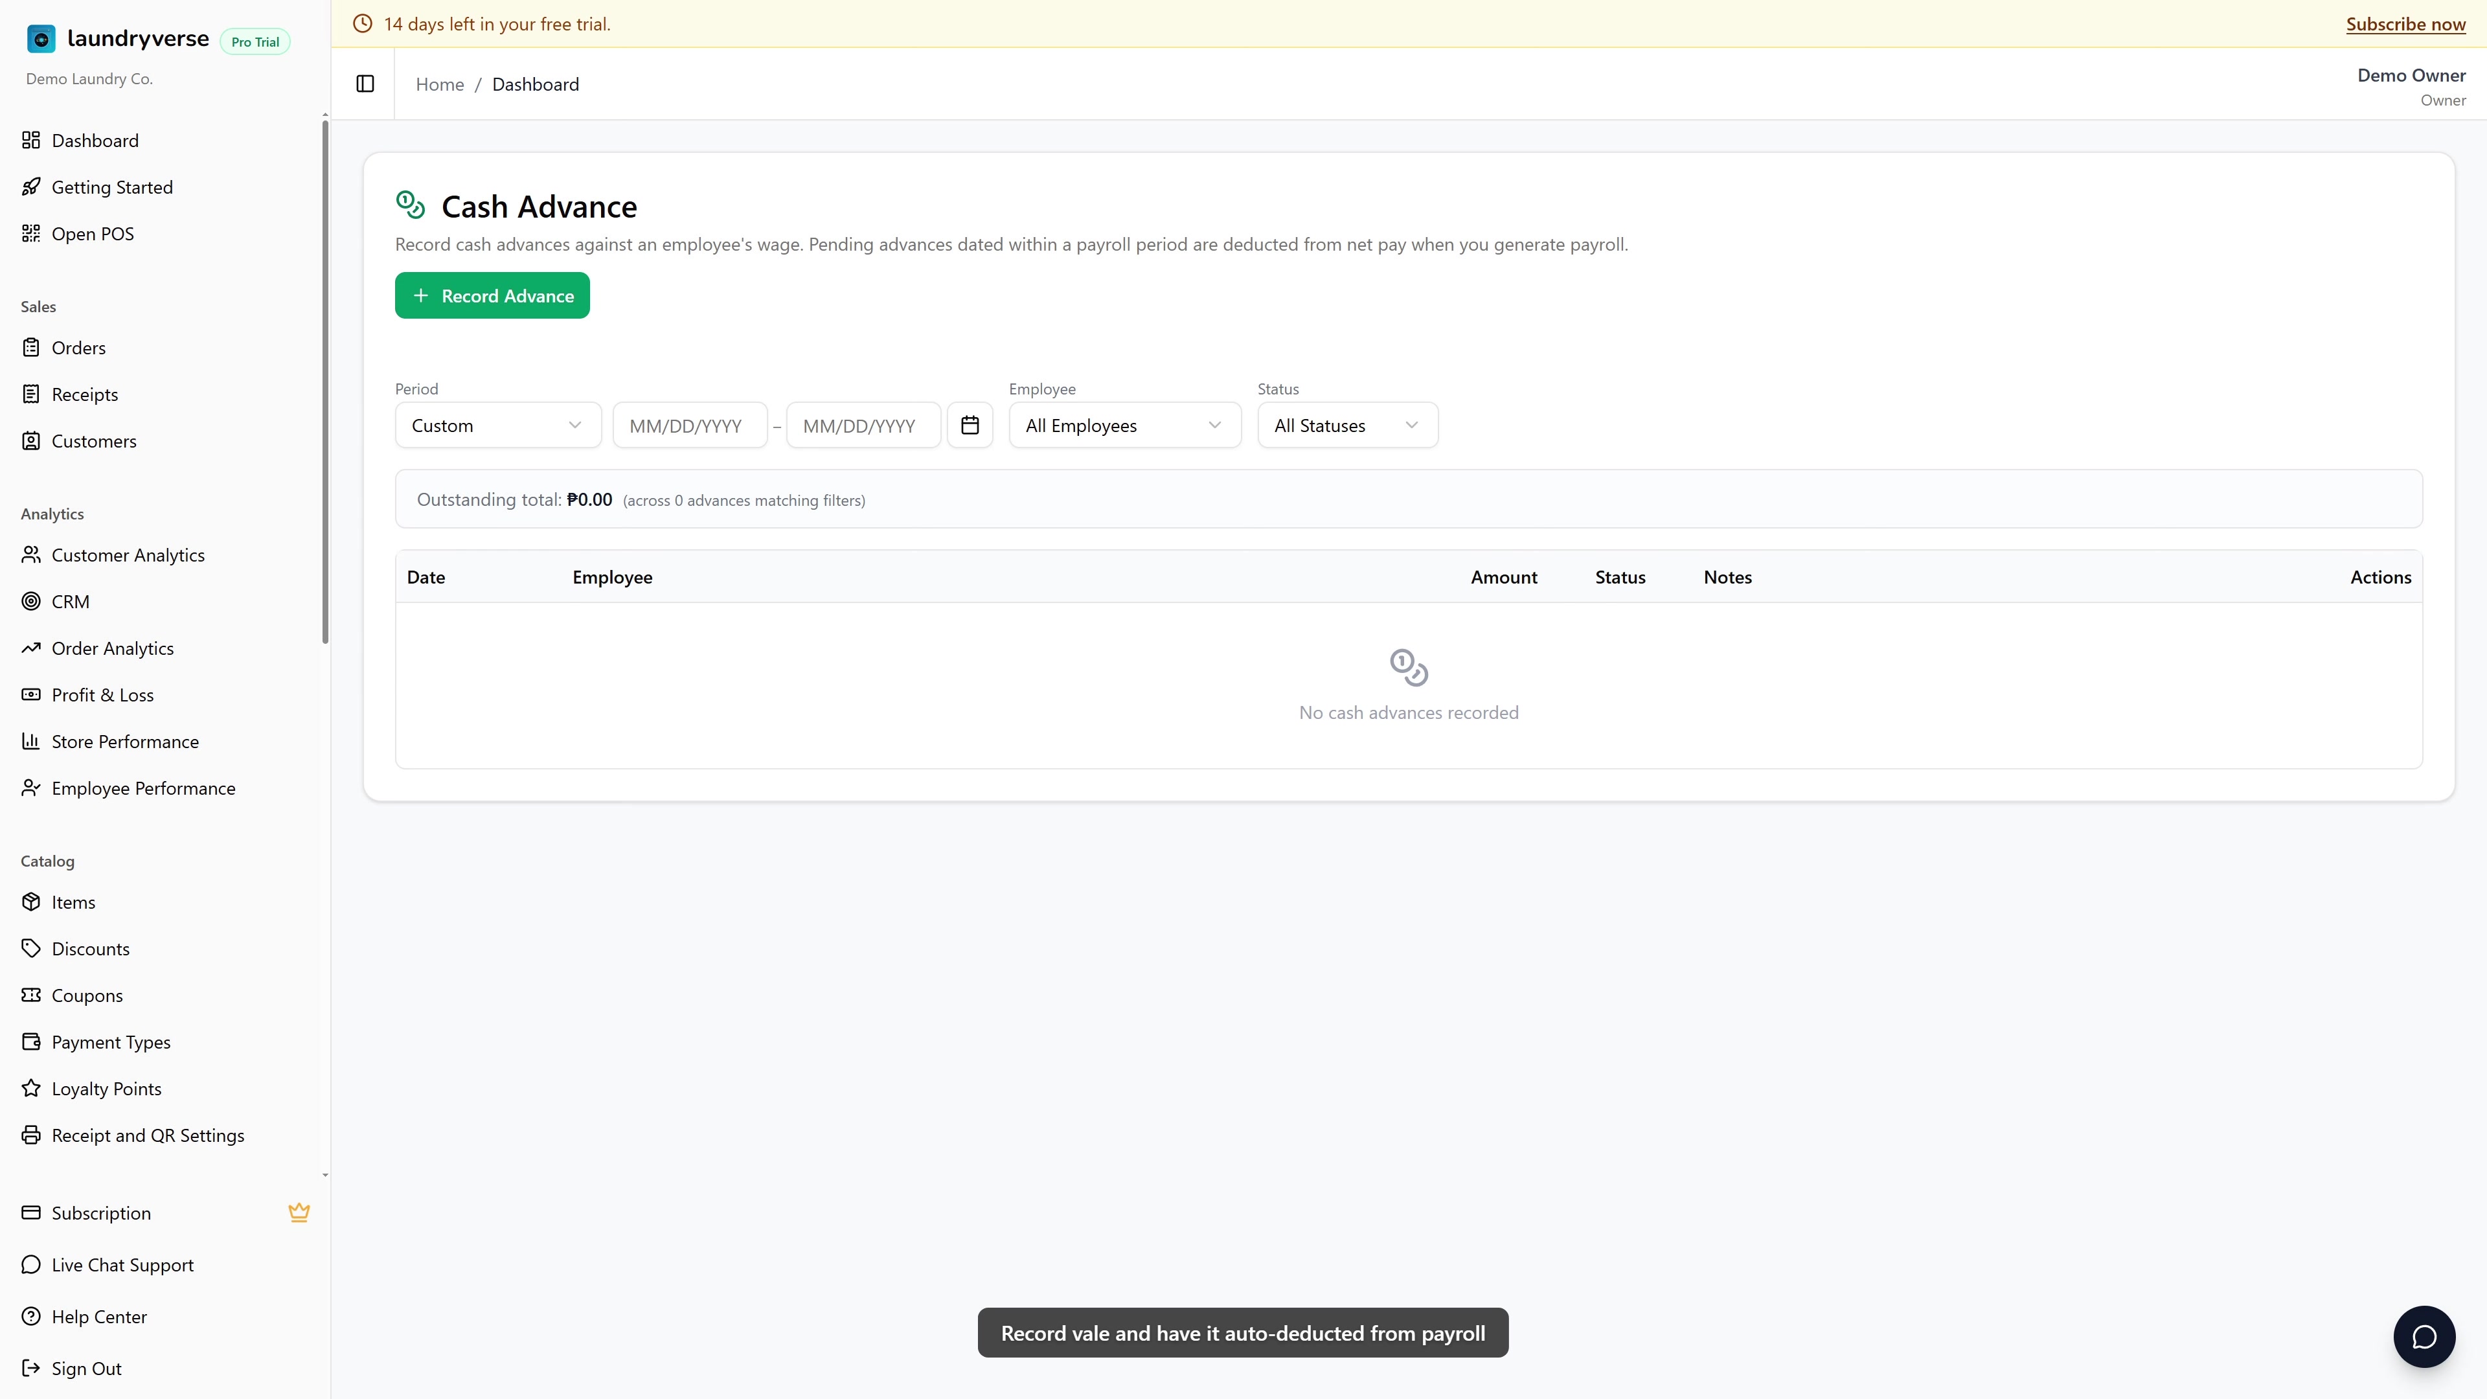The image size is (2487, 1399).
Task: Open the calendar date picker icon
Action: click(x=970, y=425)
